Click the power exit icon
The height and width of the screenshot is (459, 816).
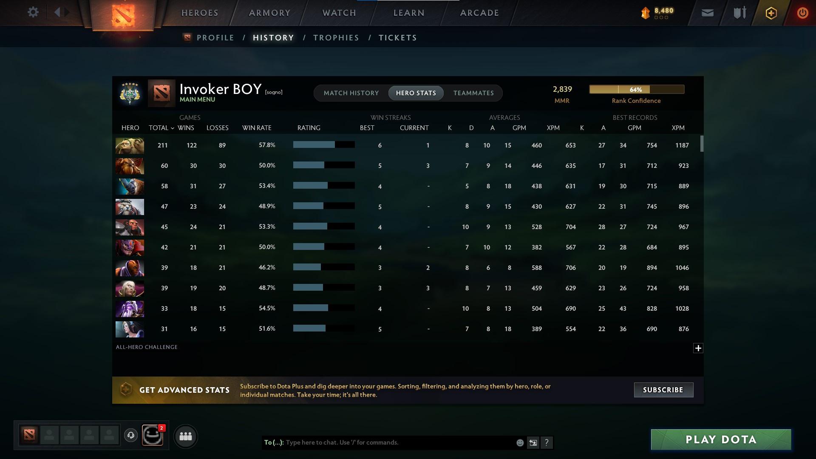802,13
